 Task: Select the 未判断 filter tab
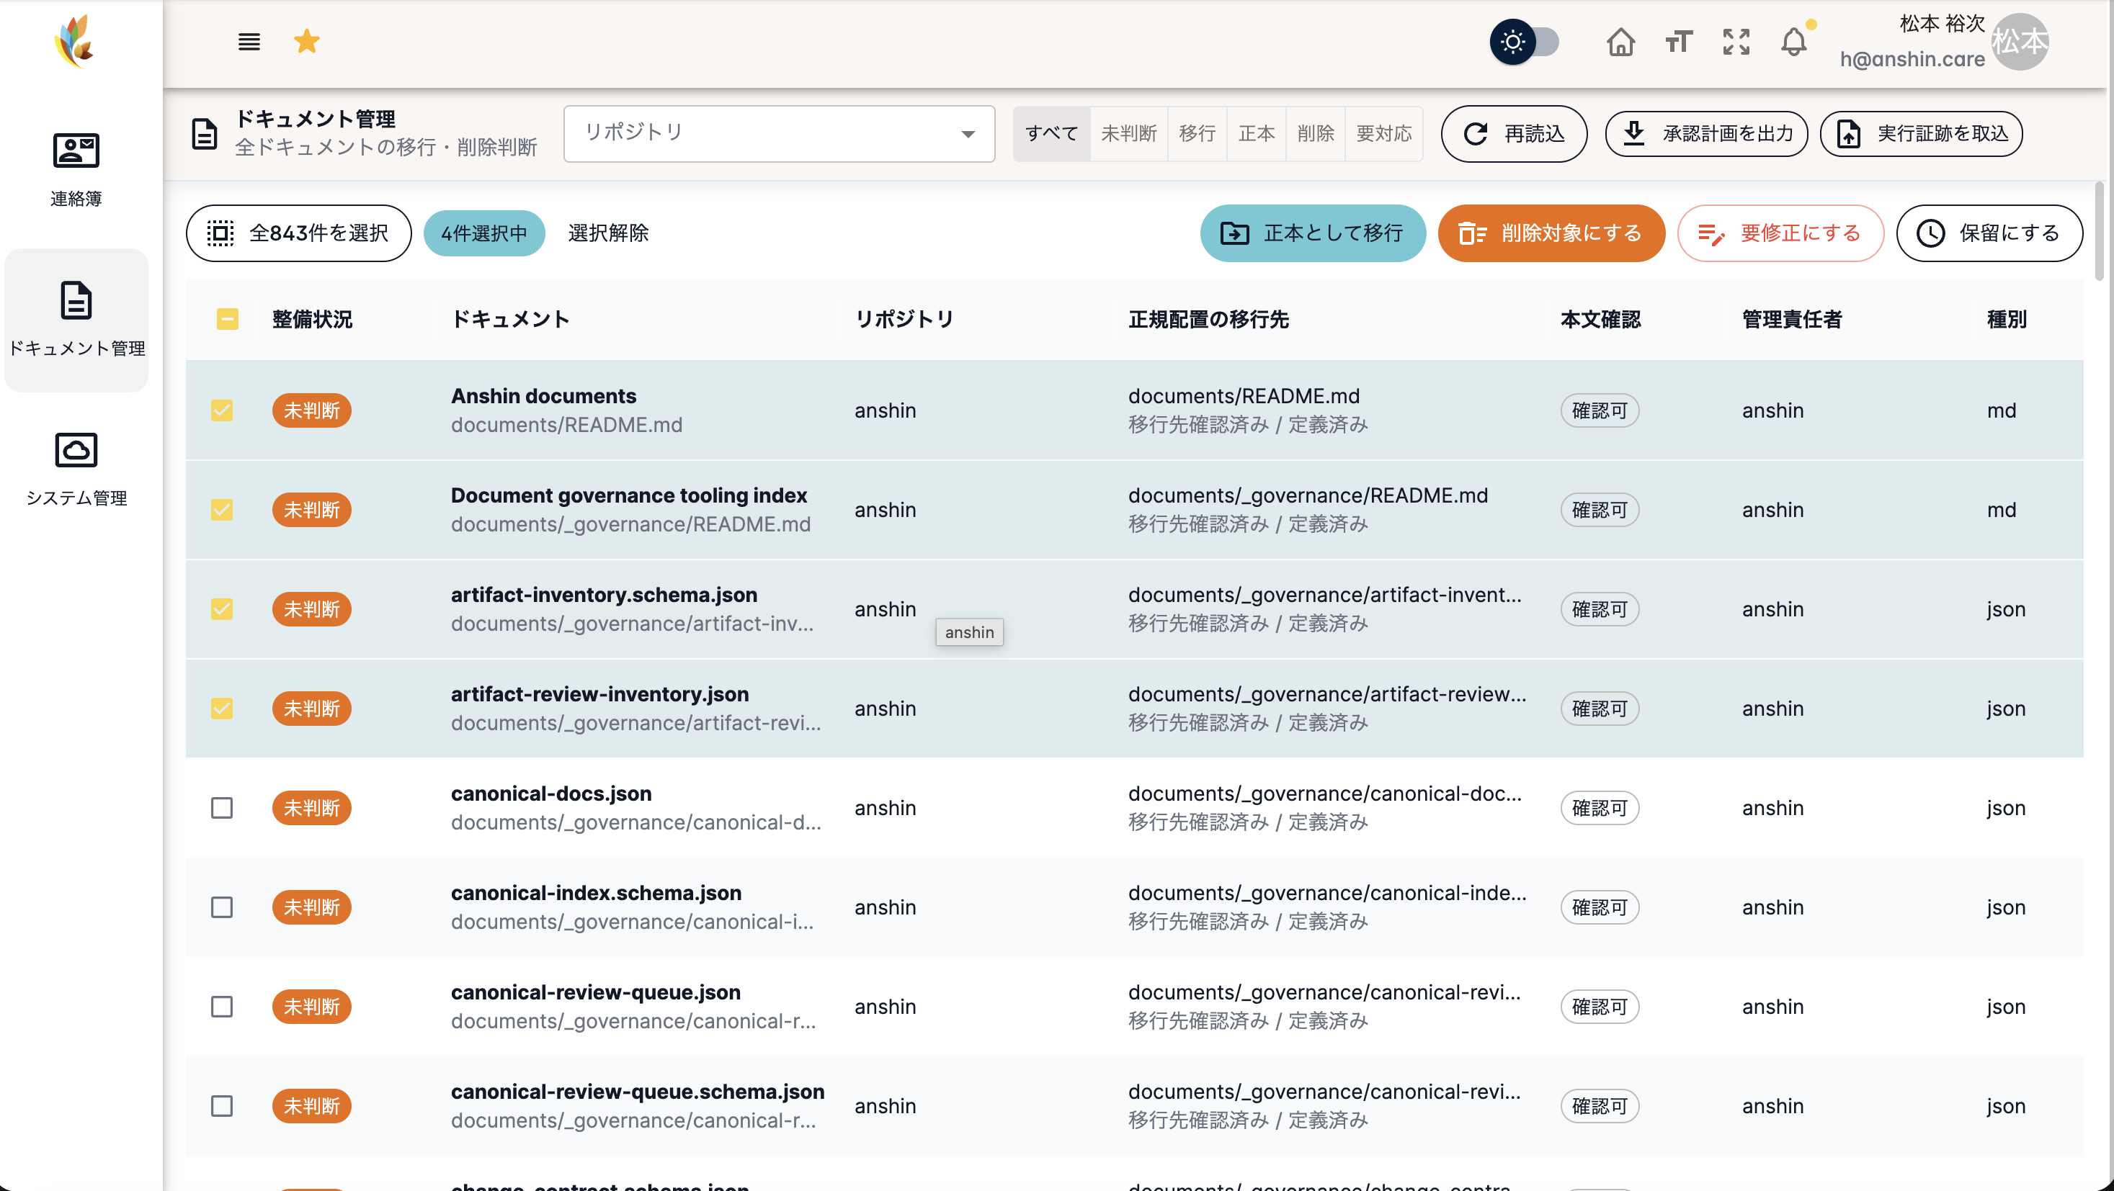1128,133
